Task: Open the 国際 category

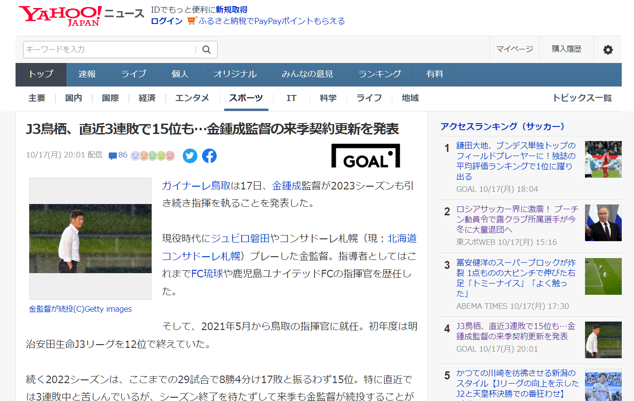Action: 111,98
